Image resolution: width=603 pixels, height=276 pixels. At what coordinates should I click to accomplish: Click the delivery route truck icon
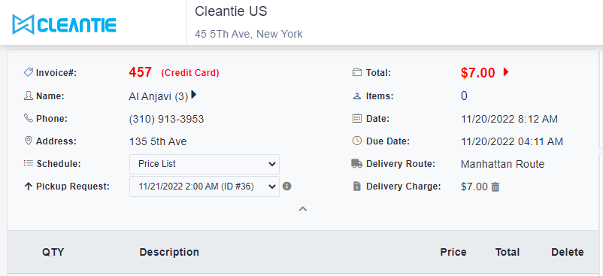(357, 164)
